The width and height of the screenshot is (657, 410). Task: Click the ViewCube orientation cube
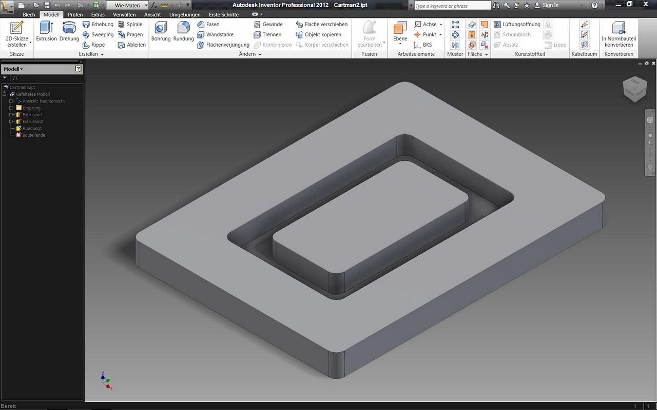(635, 89)
